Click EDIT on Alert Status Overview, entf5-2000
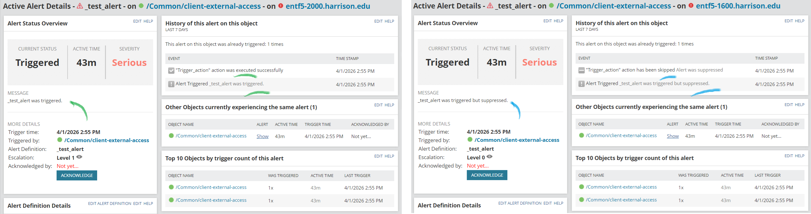811x214 pixels. coord(137,21)
